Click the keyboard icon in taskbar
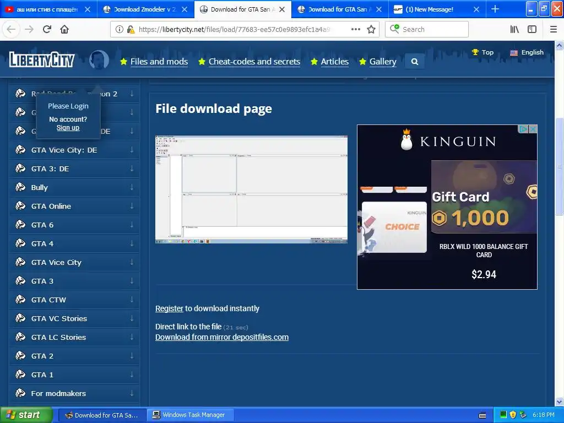564x423 pixels. tap(482, 415)
